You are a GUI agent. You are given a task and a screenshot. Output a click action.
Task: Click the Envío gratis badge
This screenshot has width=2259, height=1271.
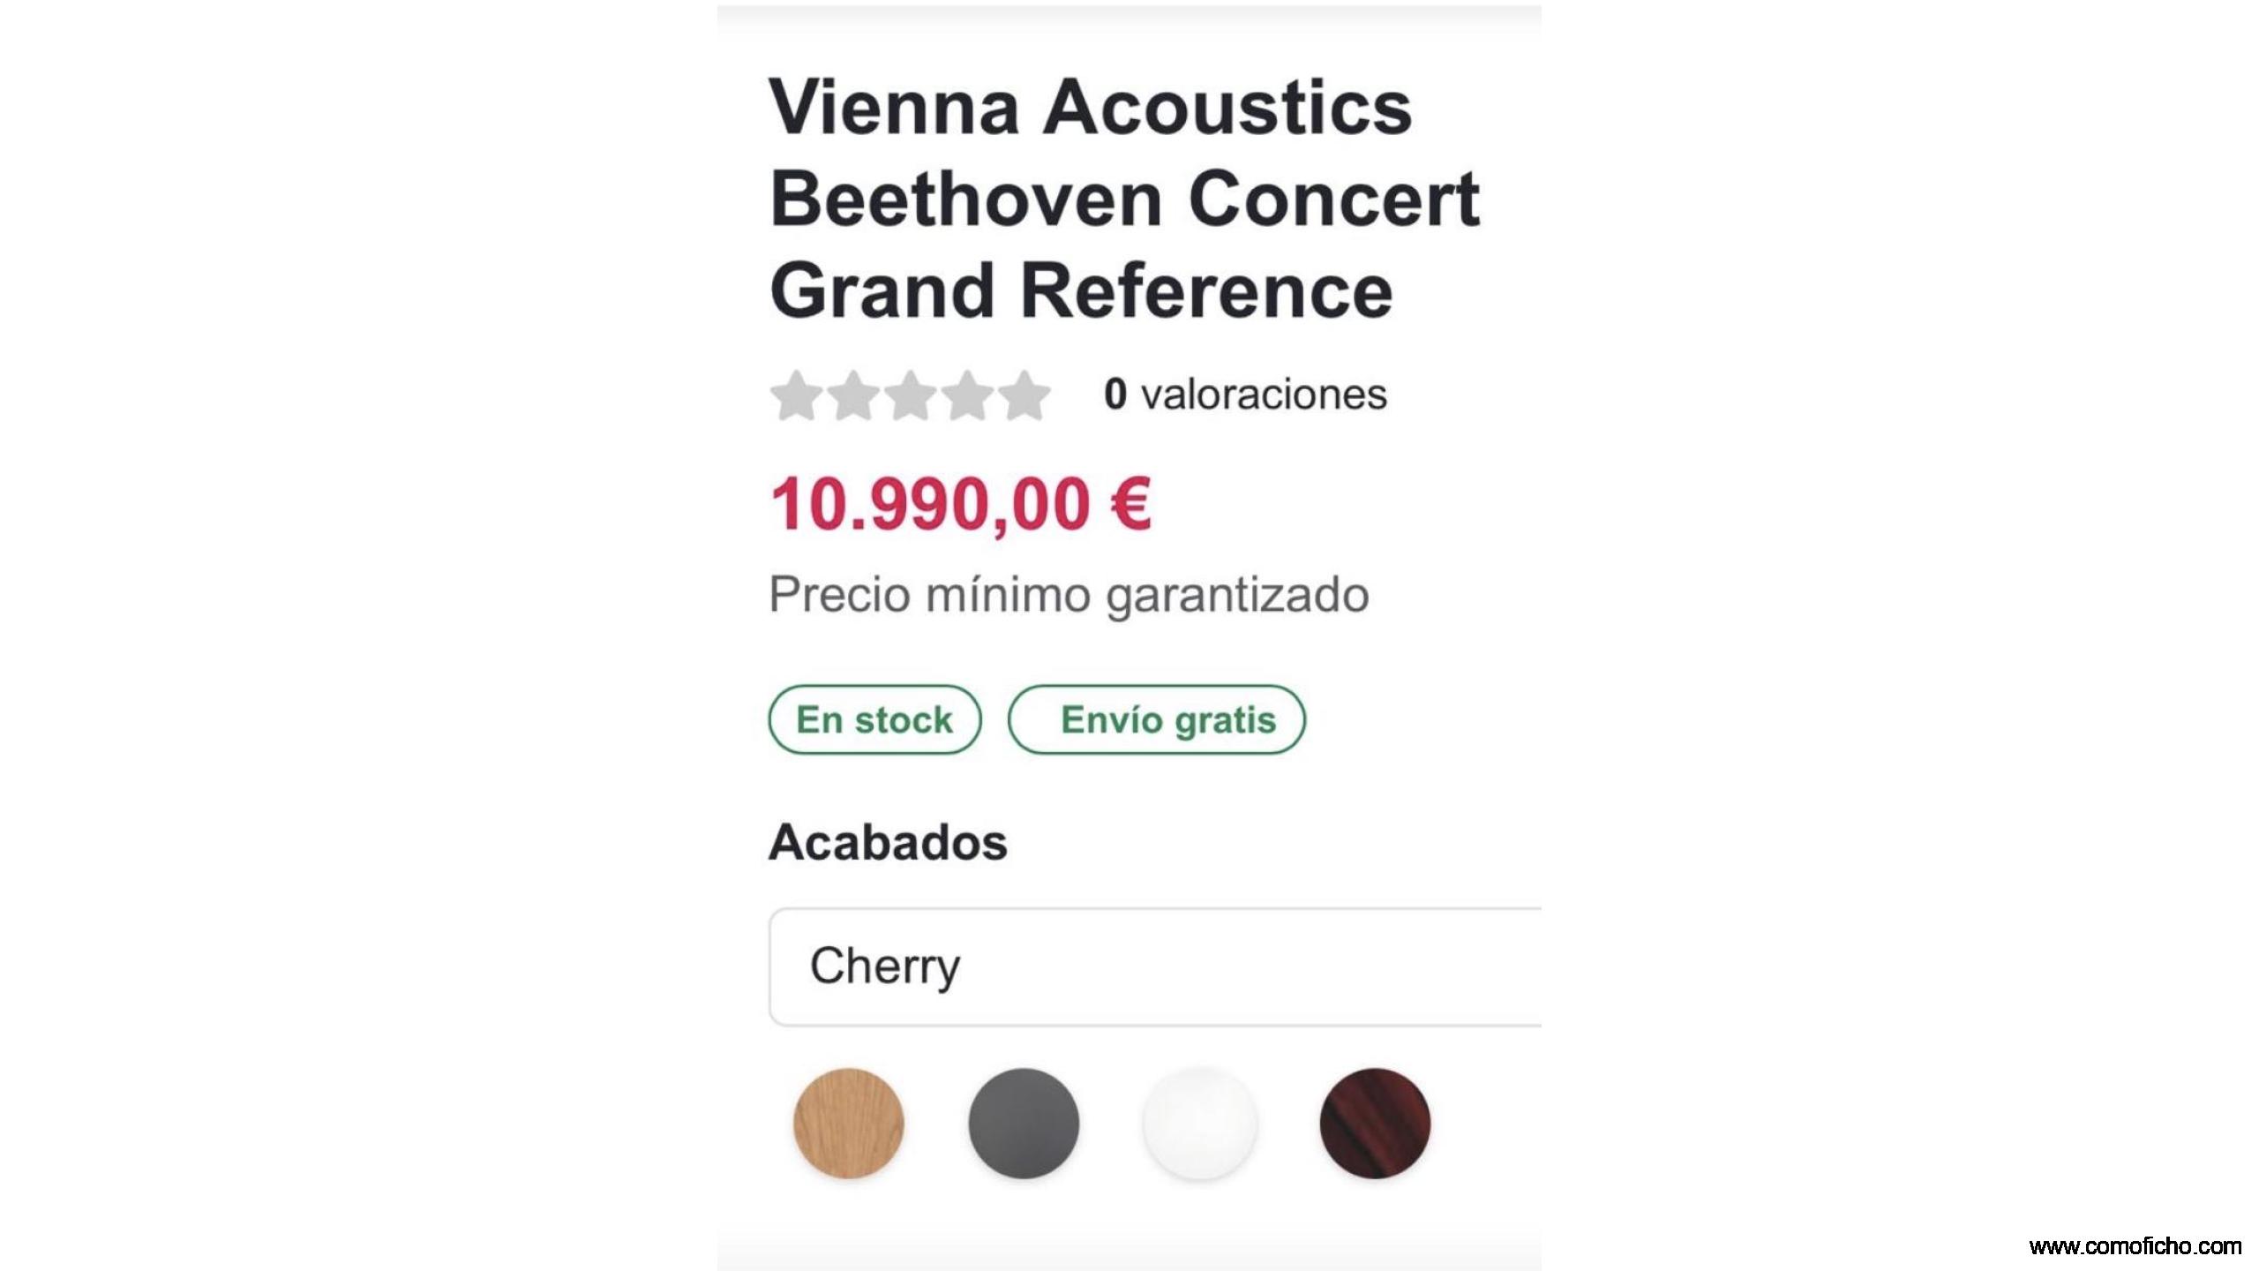click(1156, 719)
